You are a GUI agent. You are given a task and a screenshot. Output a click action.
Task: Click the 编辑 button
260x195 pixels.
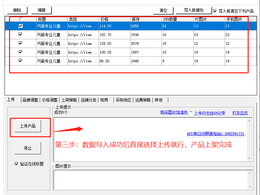tap(41, 10)
